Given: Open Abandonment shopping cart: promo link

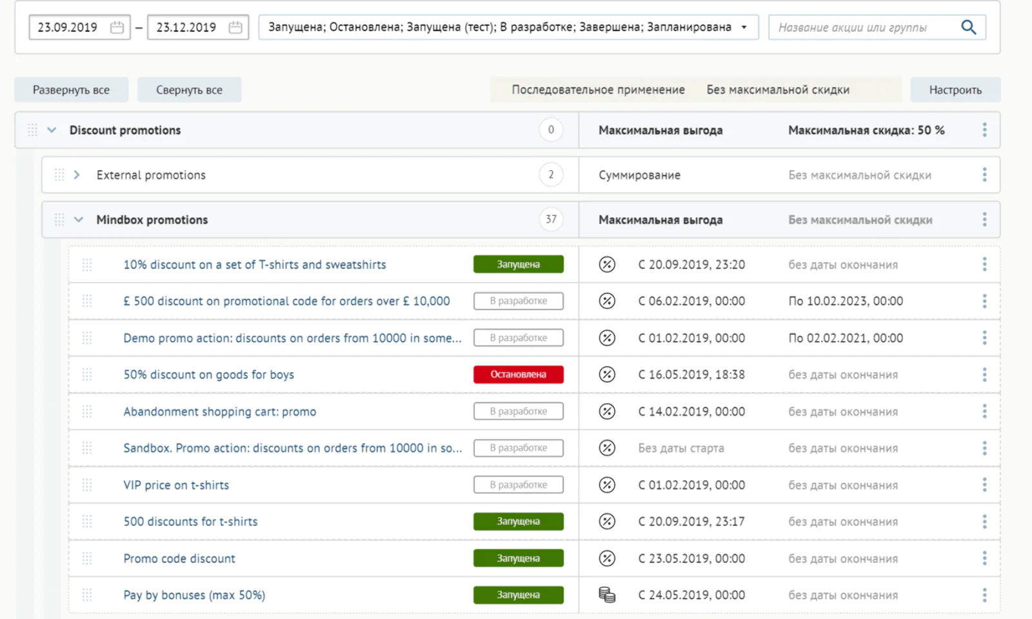Looking at the screenshot, I should (x=219, y=411).
